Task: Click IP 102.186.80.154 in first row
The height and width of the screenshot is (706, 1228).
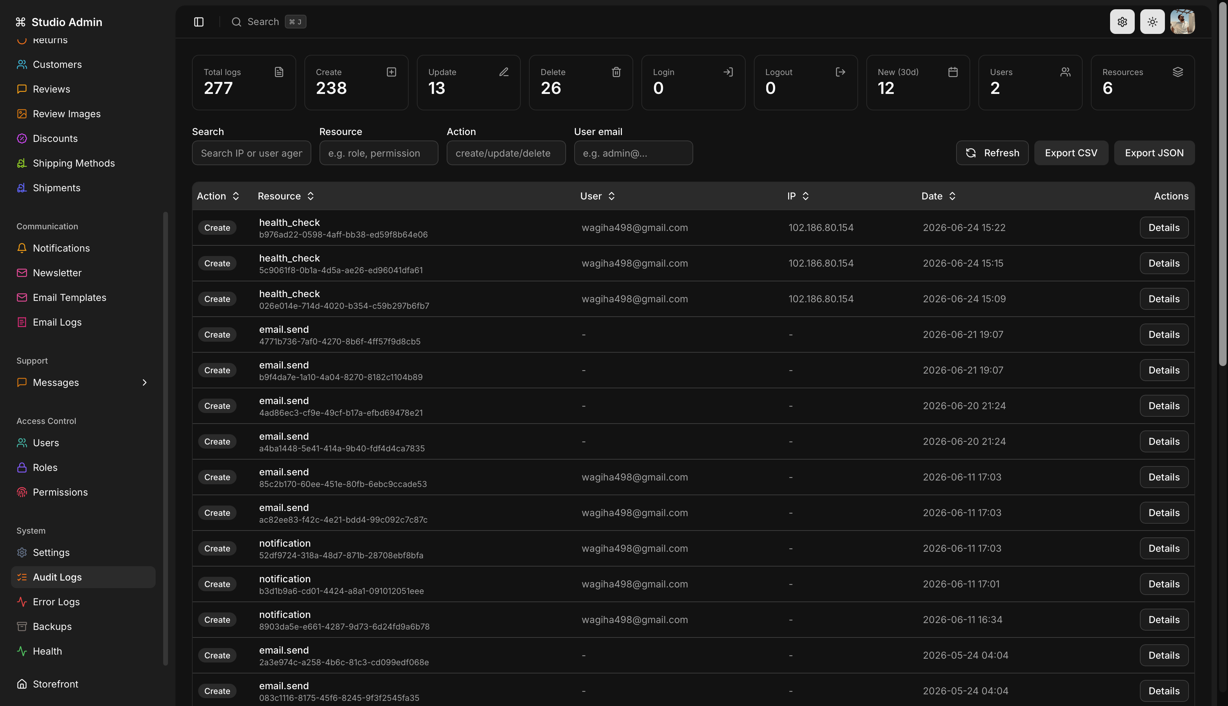Action: click(821, 228)
